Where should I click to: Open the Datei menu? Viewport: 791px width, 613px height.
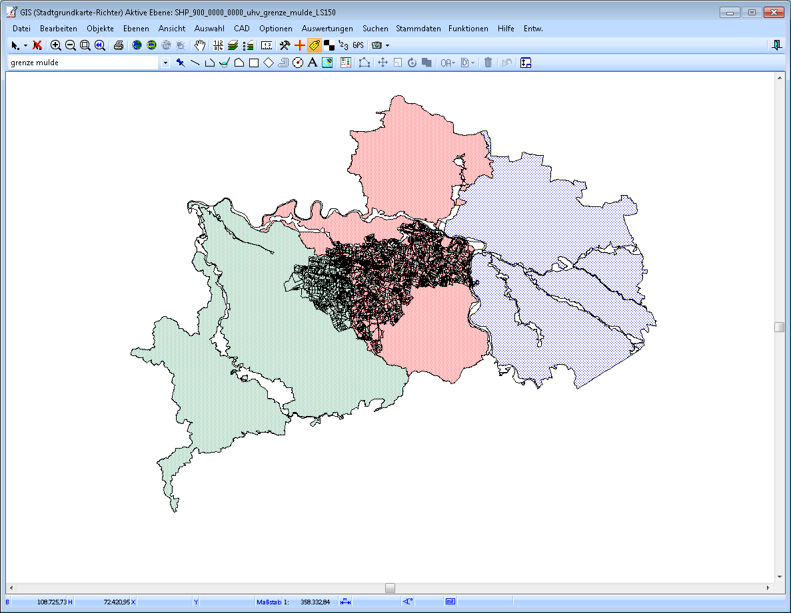tap(22, 29)
